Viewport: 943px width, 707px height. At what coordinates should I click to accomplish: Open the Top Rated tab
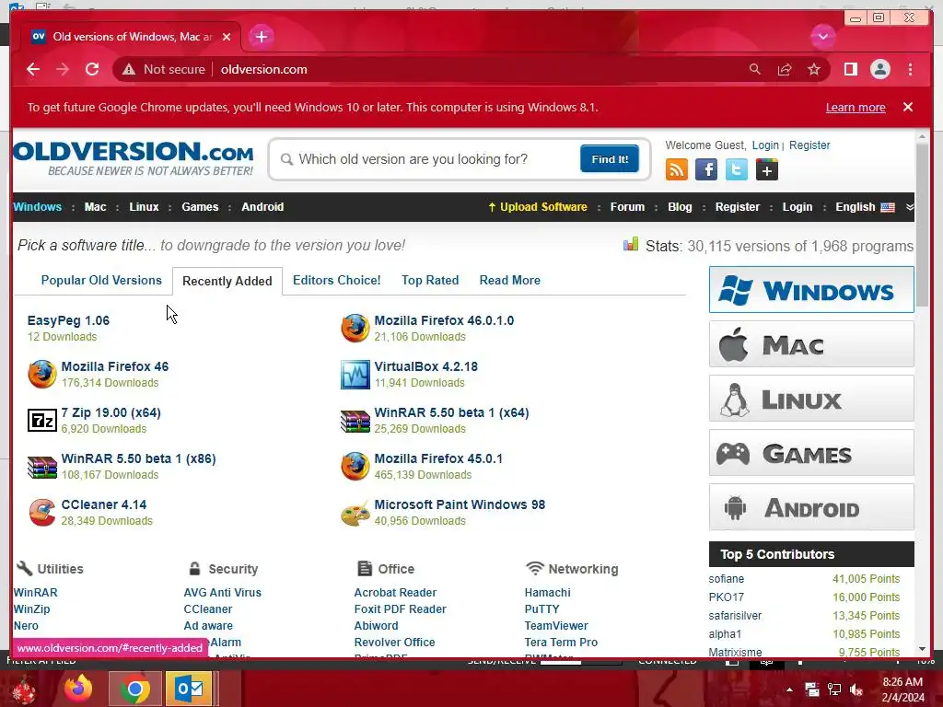[x=430, y=280]
